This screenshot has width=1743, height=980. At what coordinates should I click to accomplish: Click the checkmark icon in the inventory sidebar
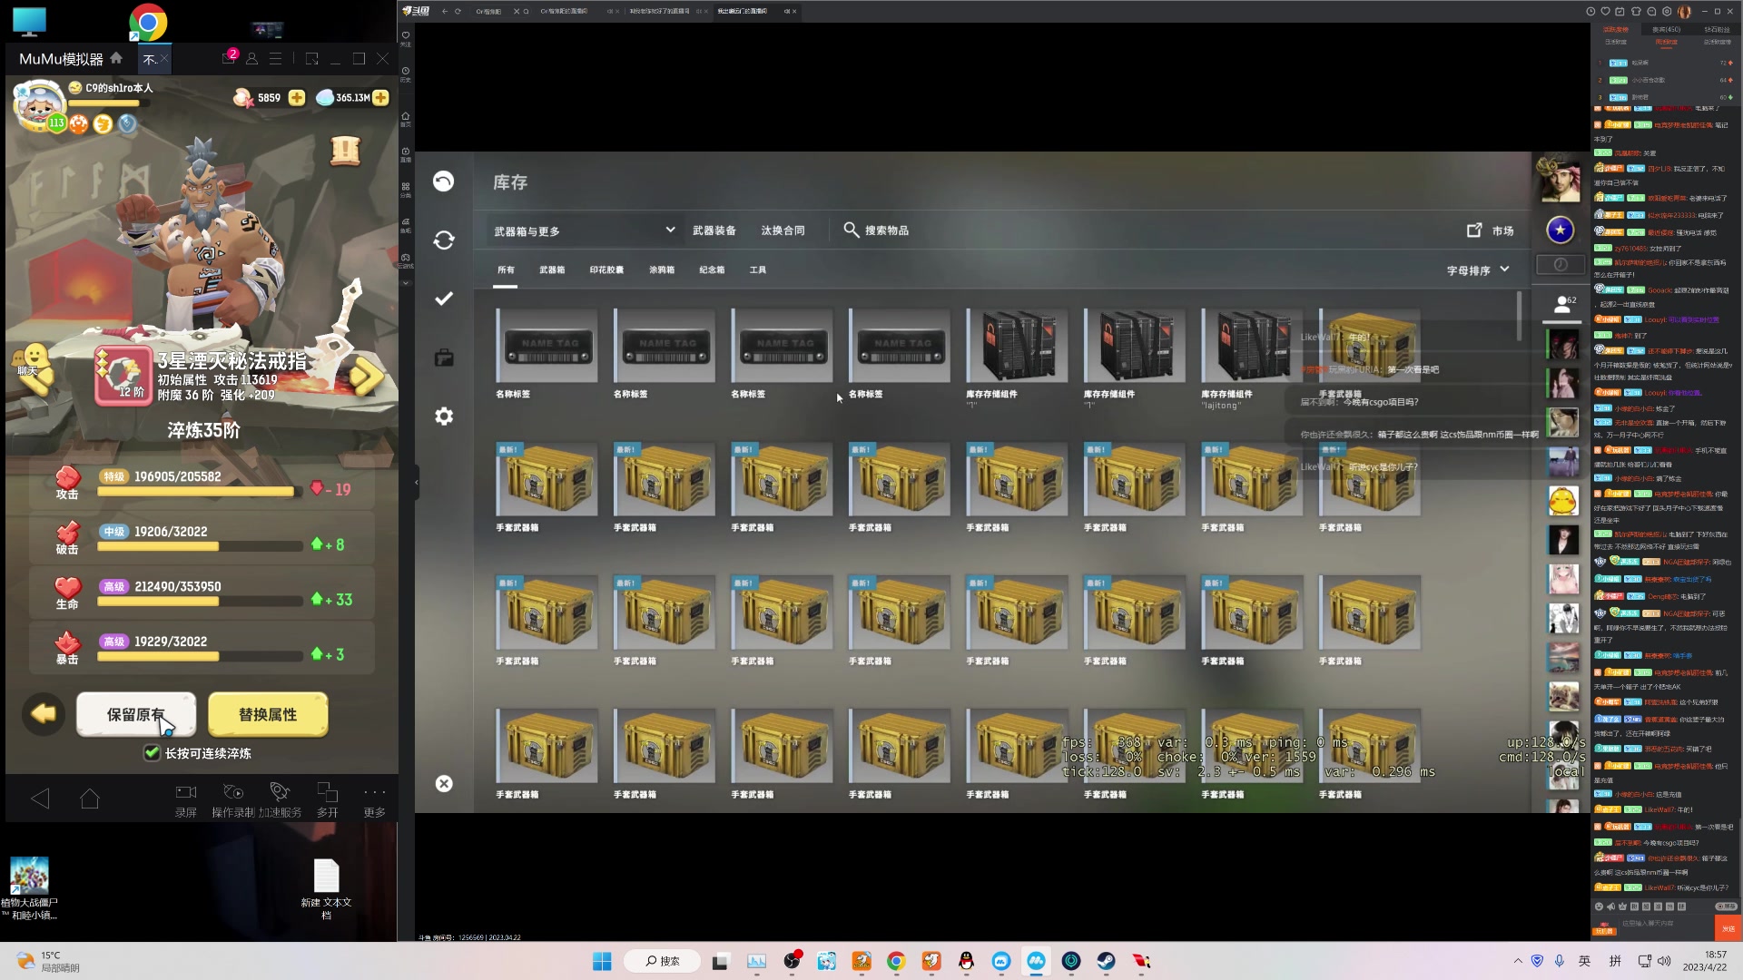[x=444, y=299]
